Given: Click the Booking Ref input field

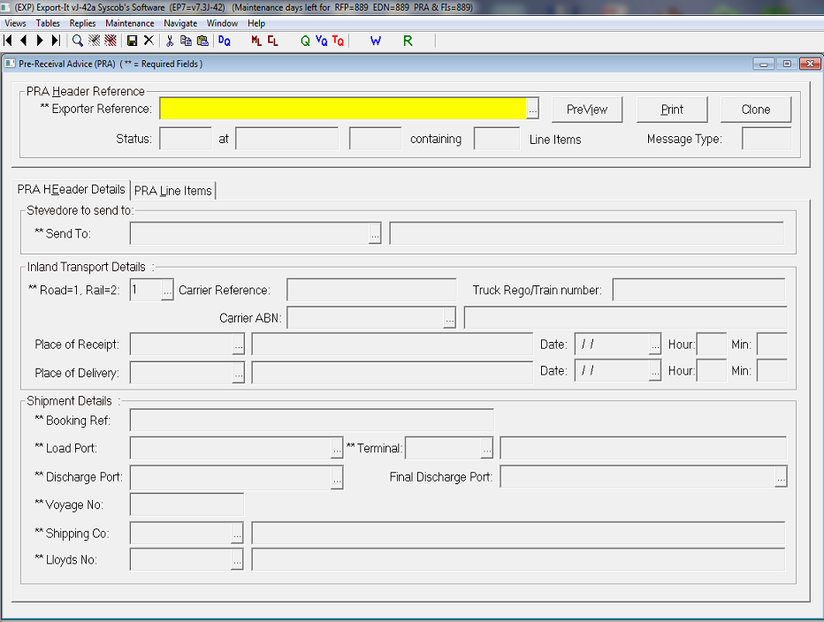Looking at the screenshot, I should point(311,421).
